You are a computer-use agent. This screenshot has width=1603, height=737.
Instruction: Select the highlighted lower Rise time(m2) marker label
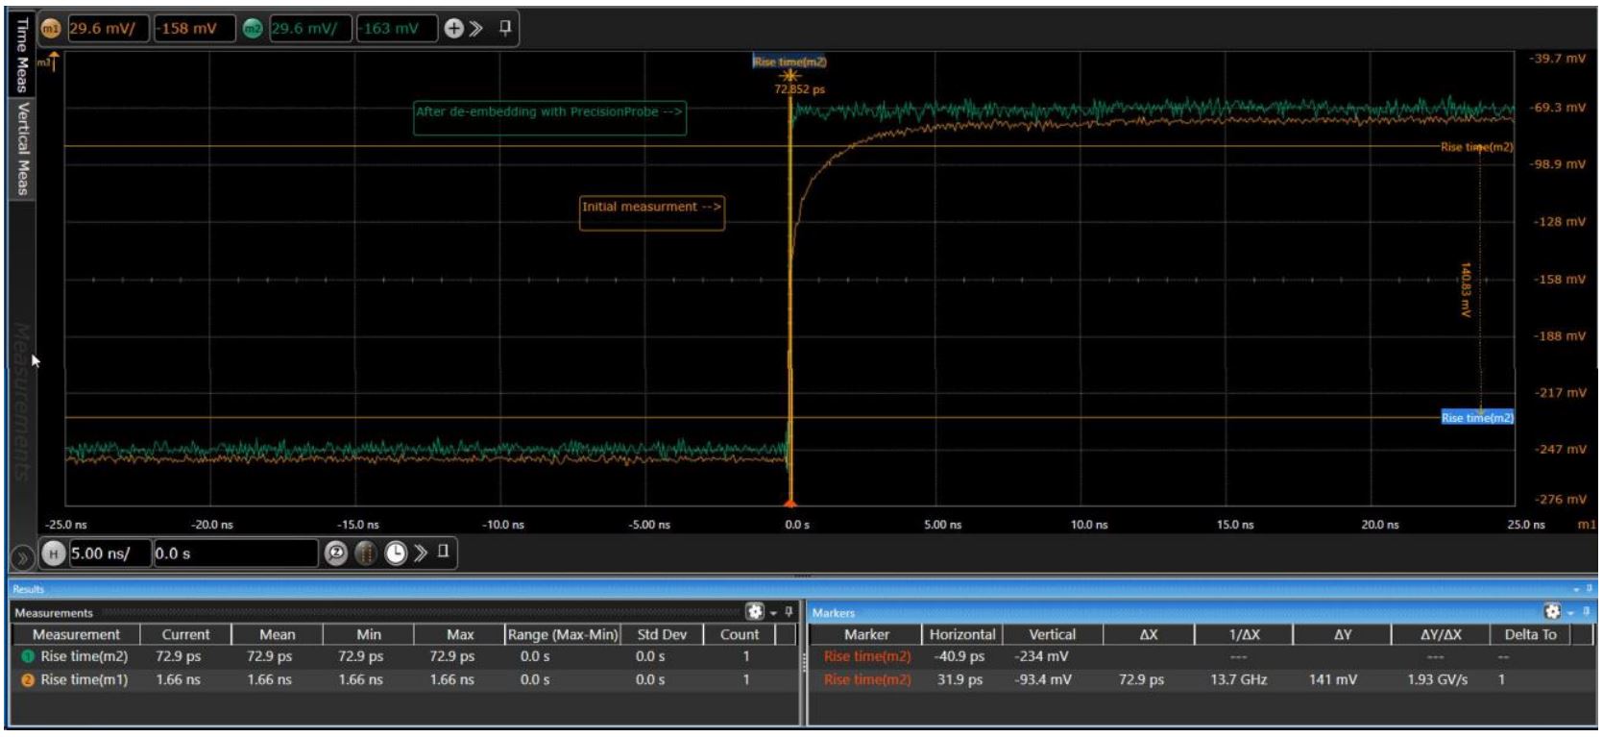[x=1477, y=418]
